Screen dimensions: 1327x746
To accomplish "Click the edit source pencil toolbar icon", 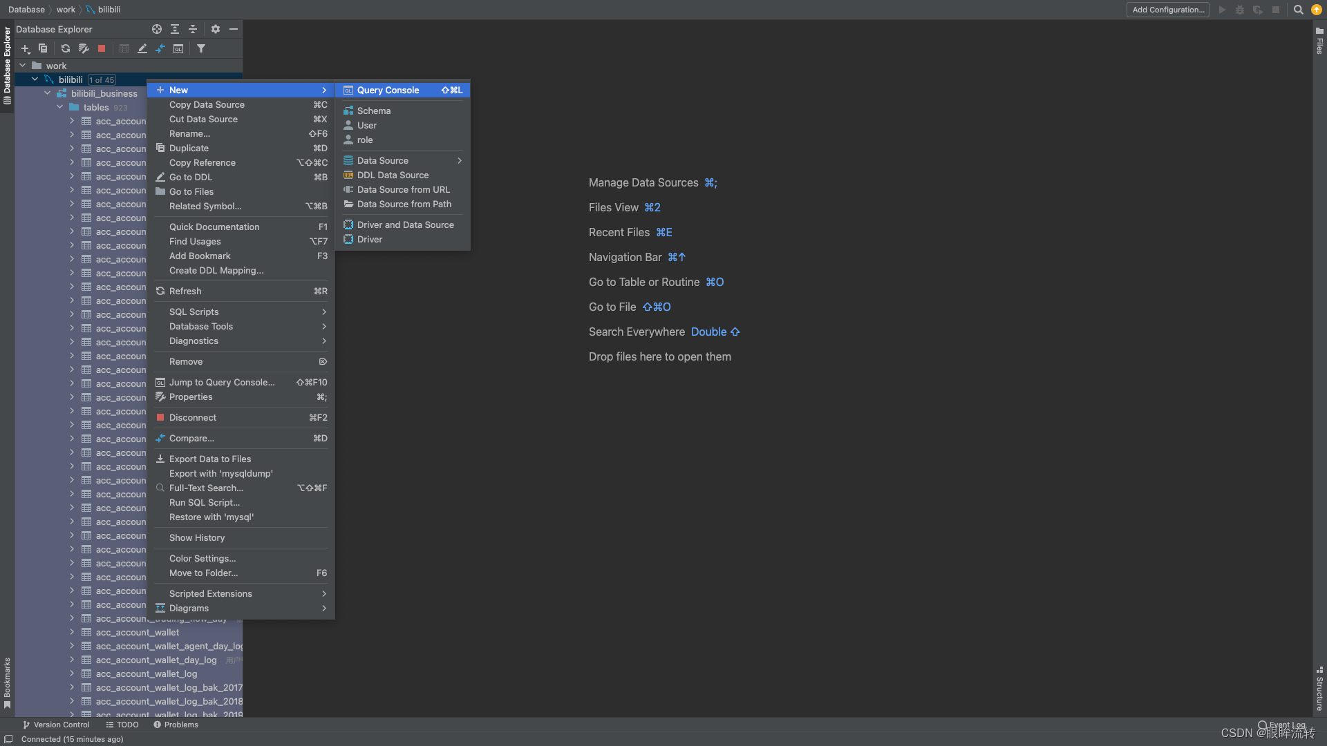I will (x=142, y=49).
